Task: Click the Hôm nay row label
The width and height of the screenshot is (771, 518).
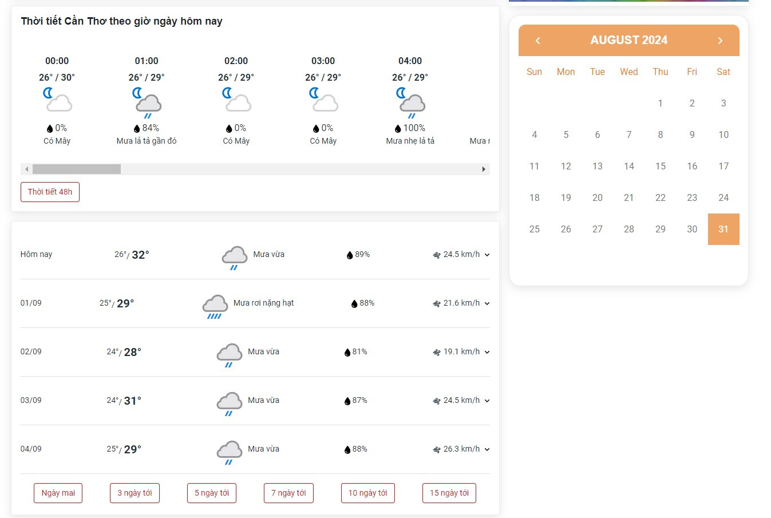Action: (x=36, y=254)
